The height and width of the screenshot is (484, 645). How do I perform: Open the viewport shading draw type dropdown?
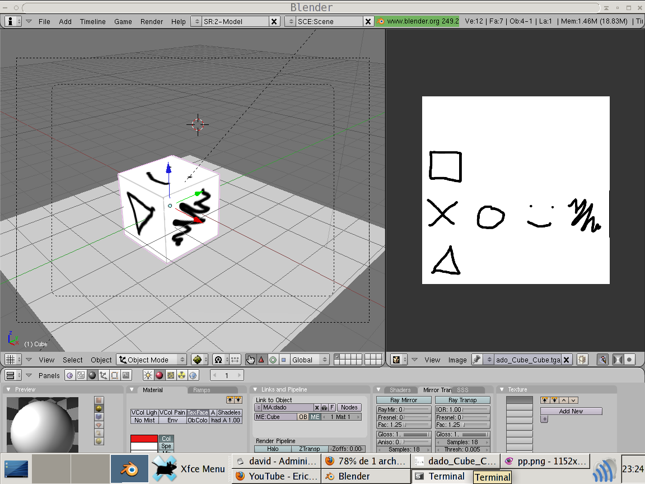pos(200,360)
